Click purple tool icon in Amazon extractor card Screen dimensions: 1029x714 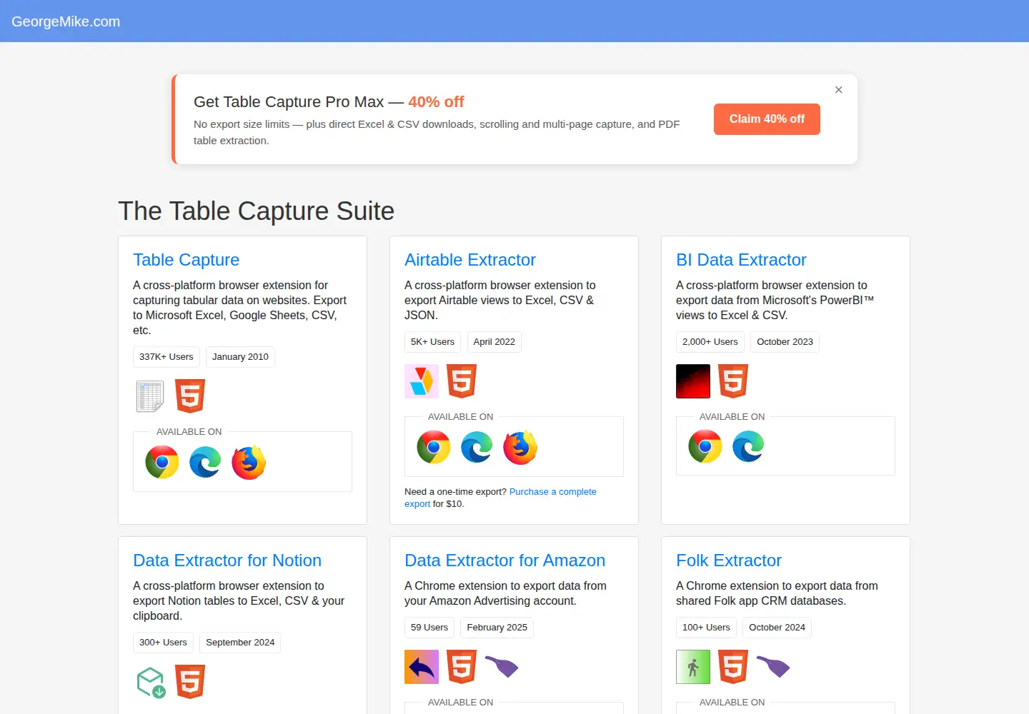[502, 667]
